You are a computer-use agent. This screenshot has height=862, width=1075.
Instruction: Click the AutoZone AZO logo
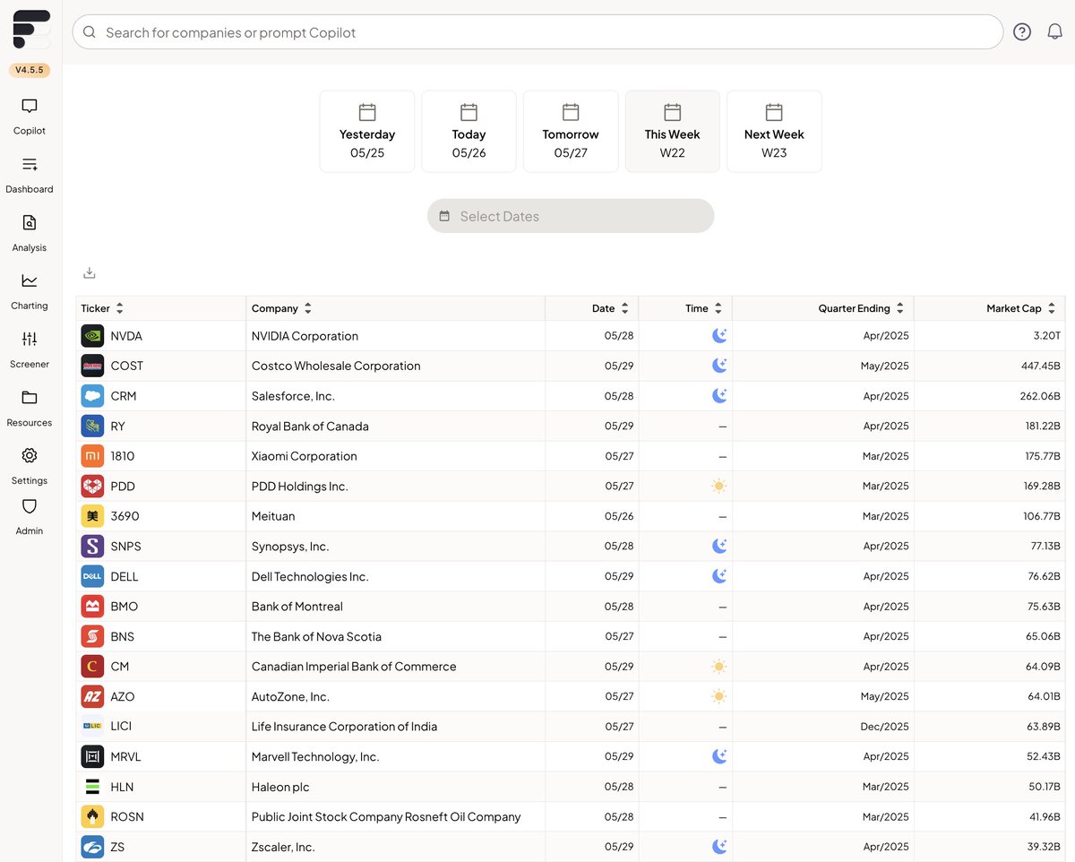click(92, 696)
